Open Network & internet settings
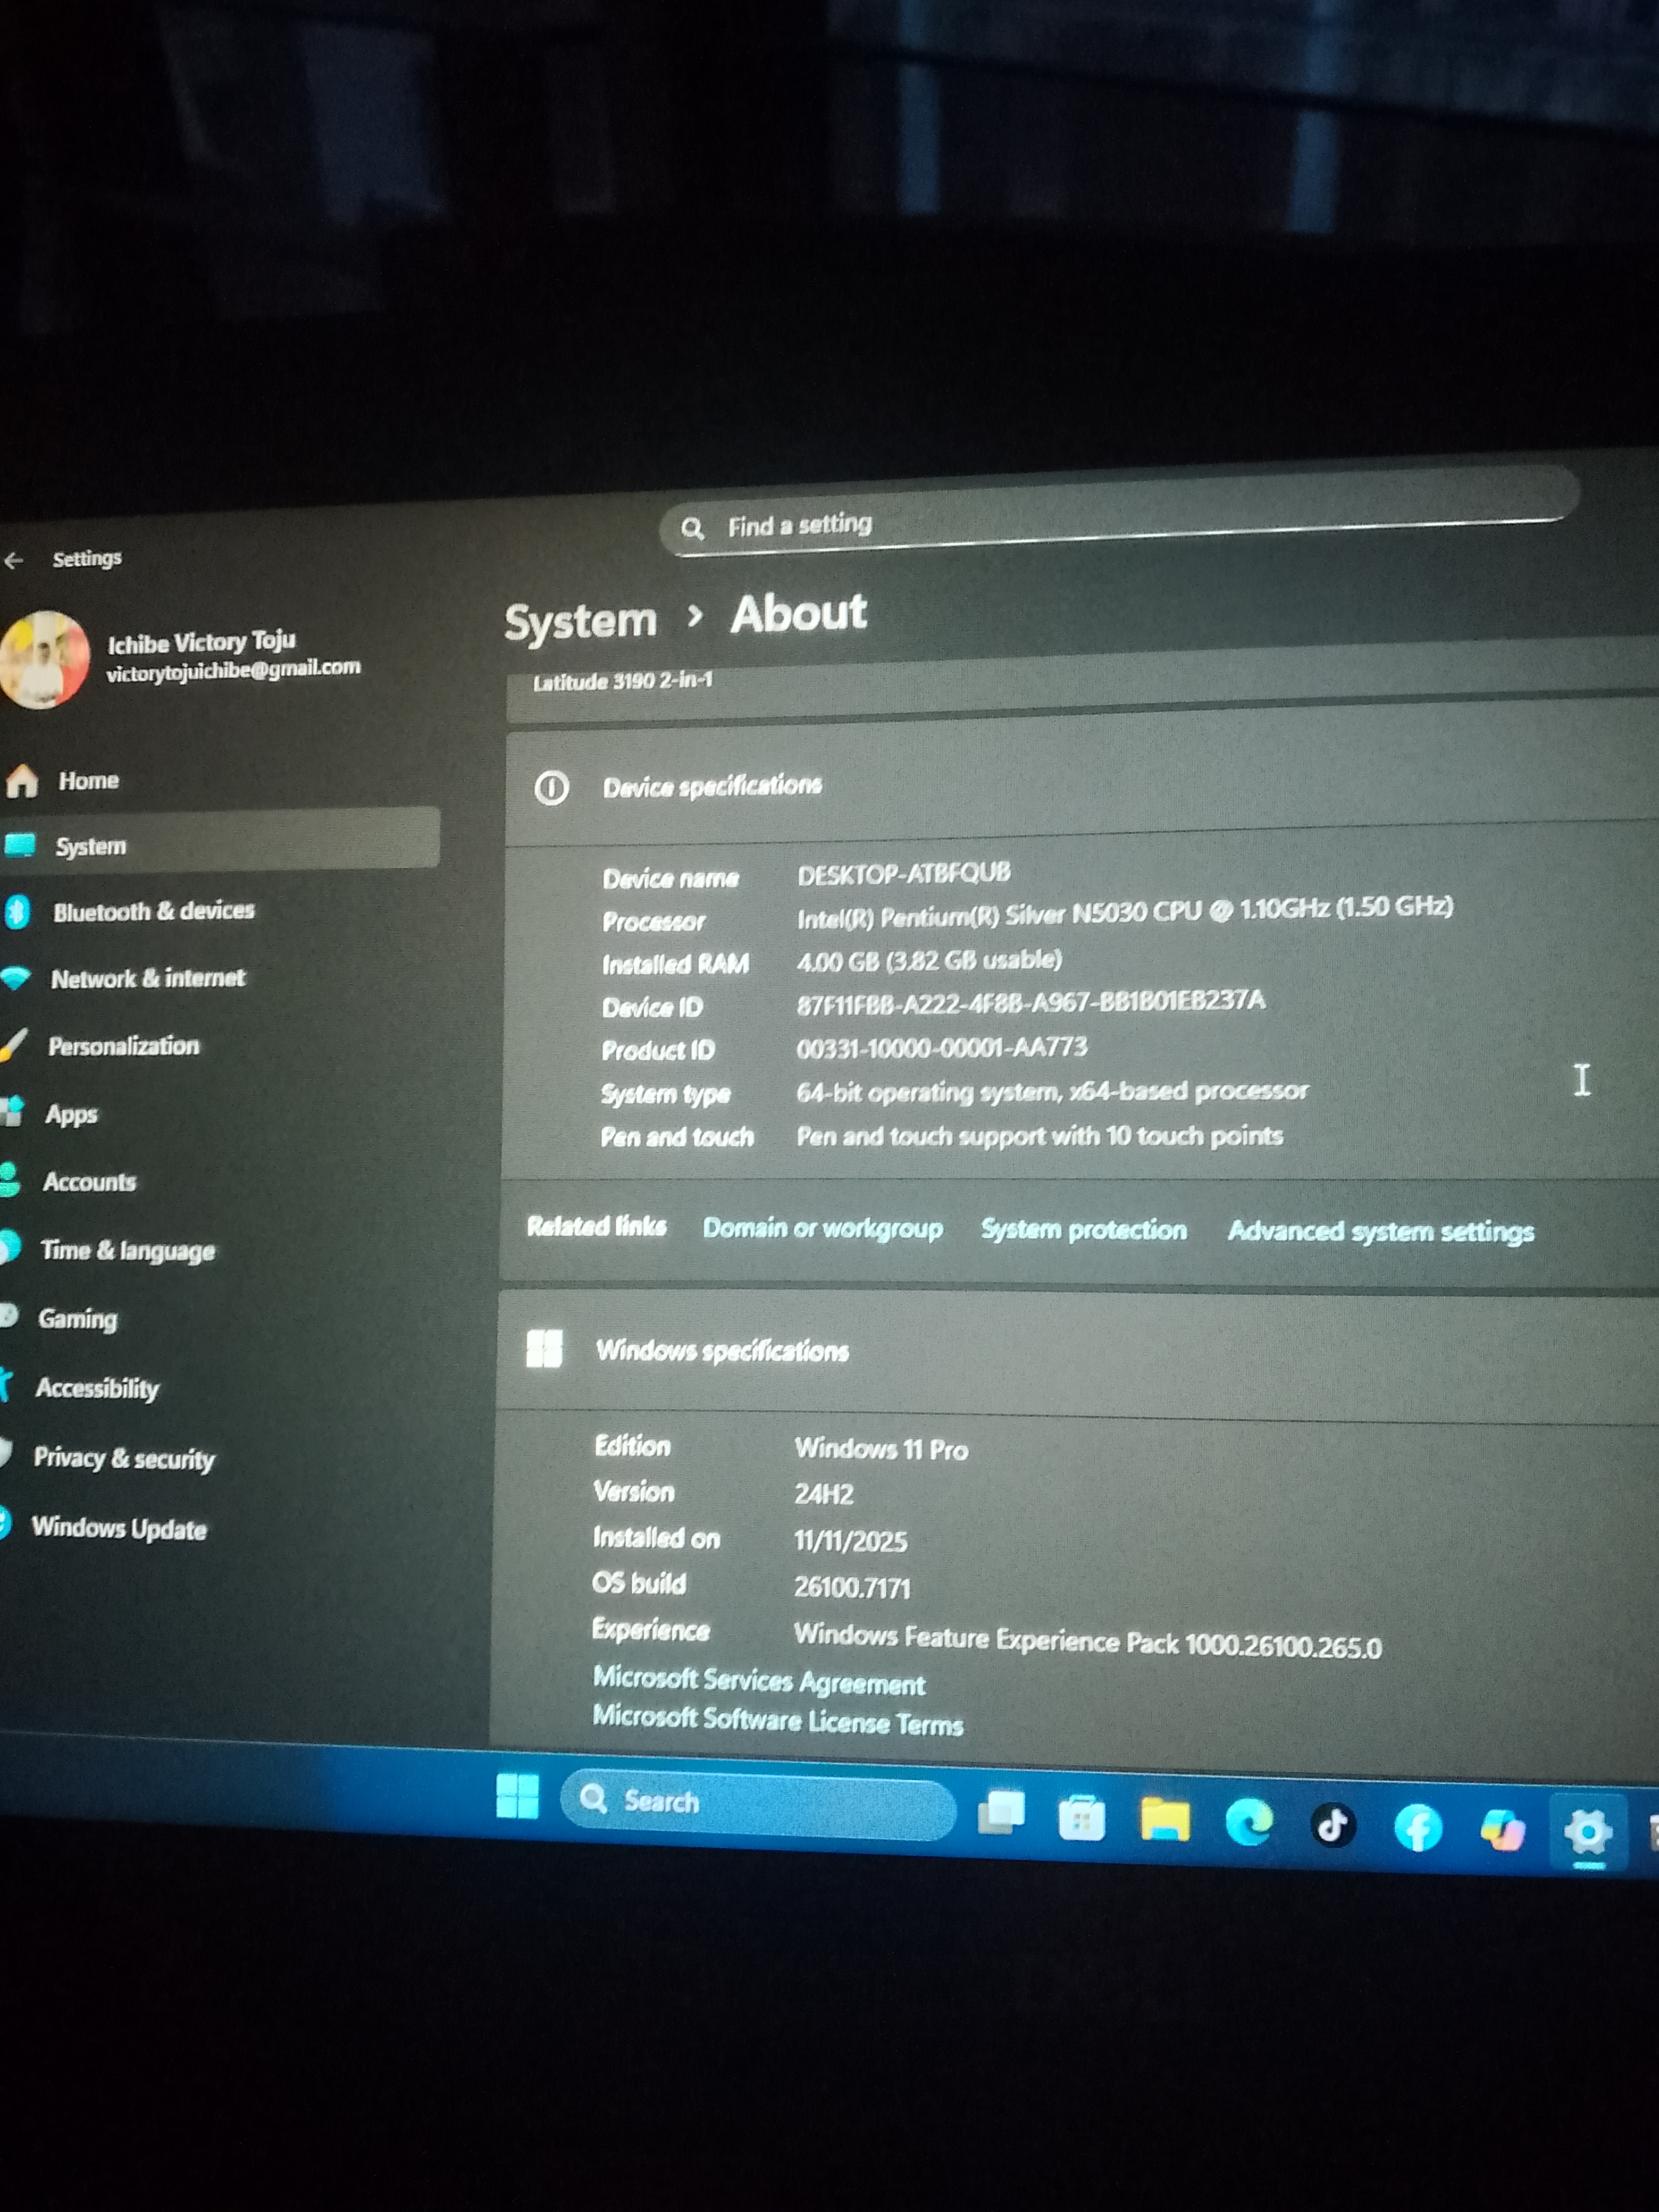This screenshot has width=1659, height=2212. pyautogui.click(x=148, y=978)
